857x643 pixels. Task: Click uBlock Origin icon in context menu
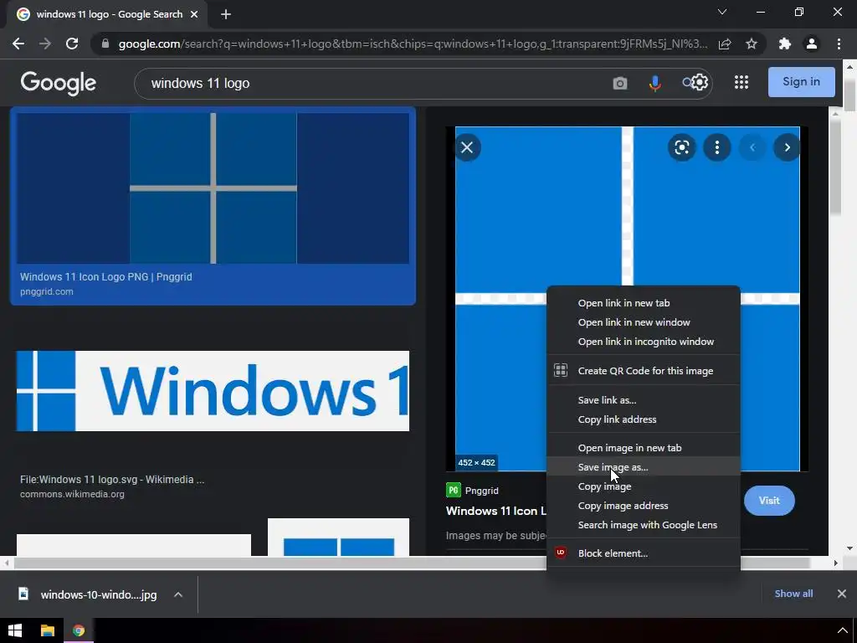560,553
